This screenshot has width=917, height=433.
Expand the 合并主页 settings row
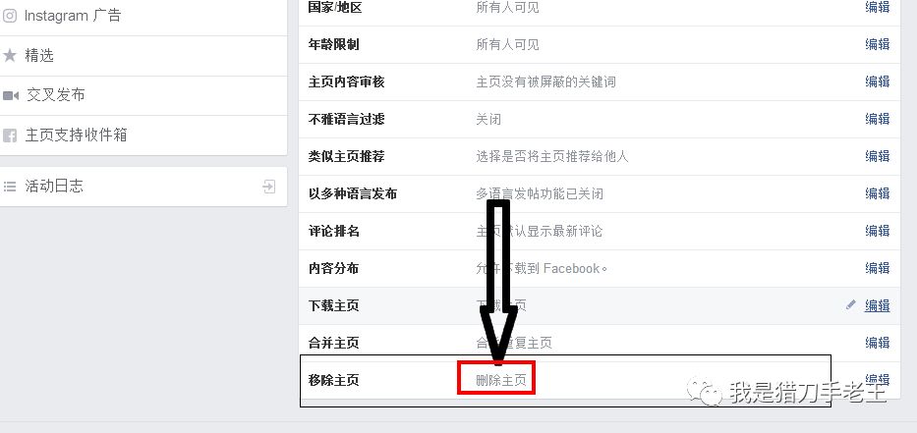click(600, 343)
